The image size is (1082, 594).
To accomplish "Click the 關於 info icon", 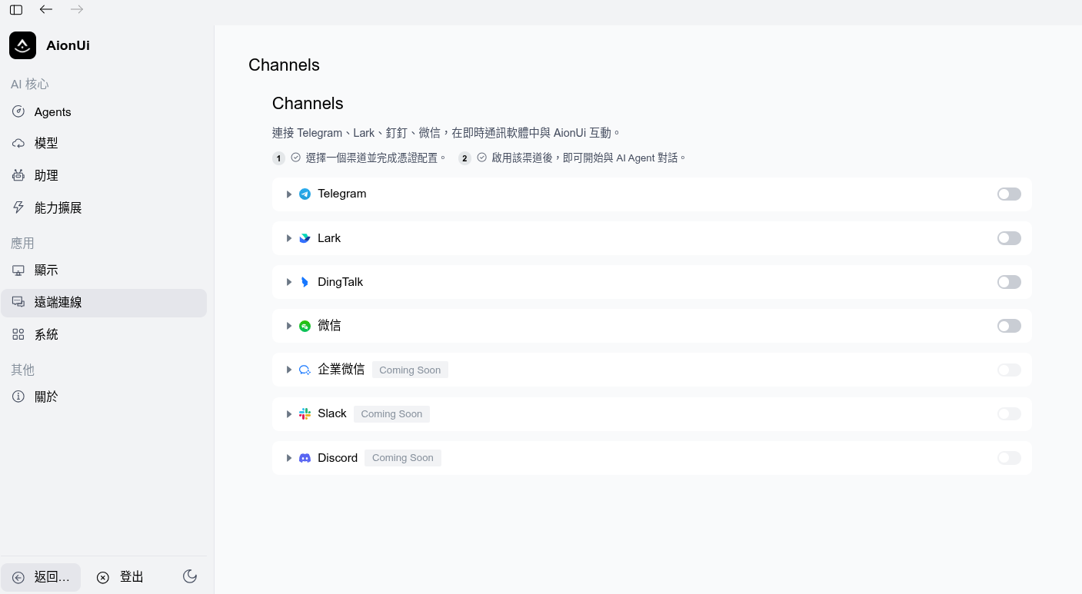I will point(18,397).
